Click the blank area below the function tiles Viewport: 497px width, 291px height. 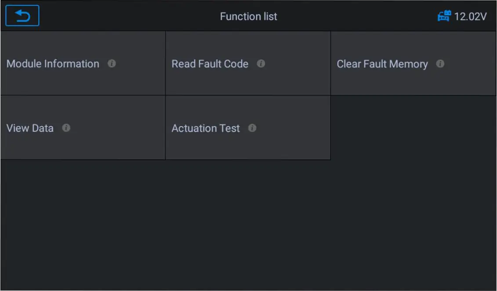tap(249, 225)
